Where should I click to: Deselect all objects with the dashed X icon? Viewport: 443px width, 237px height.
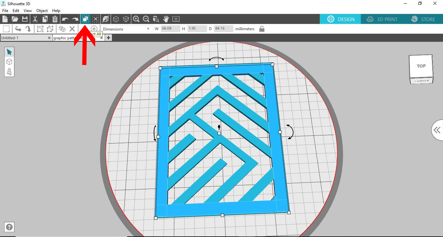[x=95, y=19]
